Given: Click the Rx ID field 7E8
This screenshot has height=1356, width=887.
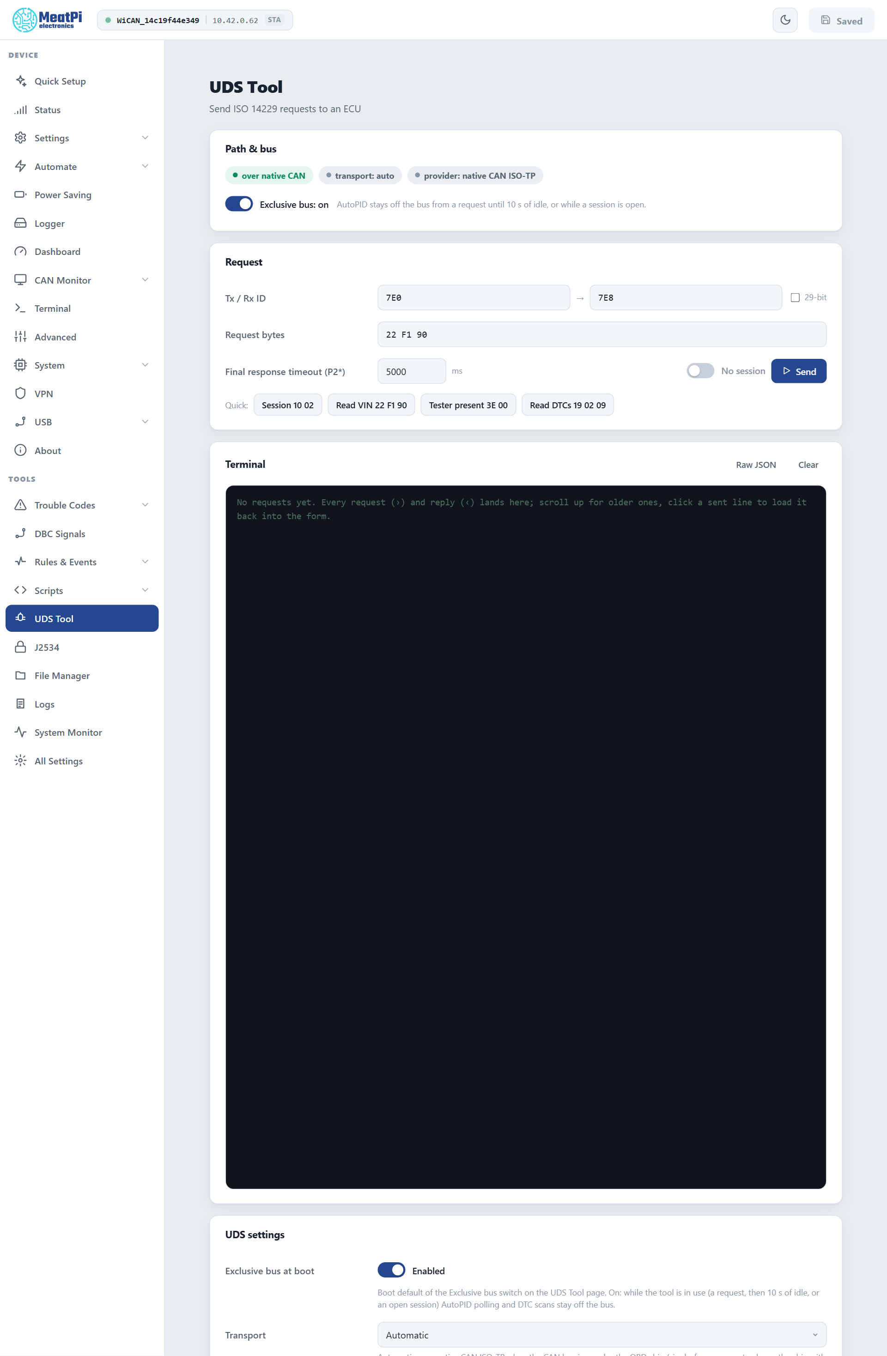Looking at the screenshot, I should [x=686, y=297].
